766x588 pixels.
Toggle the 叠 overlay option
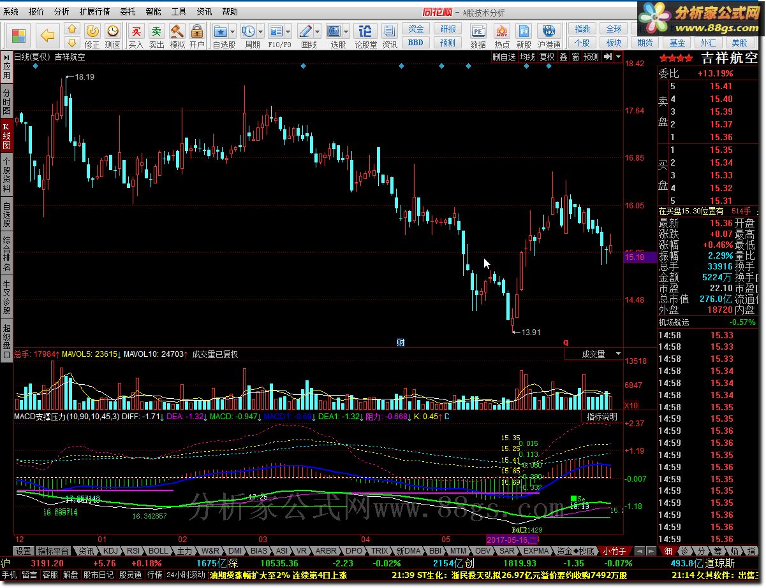coord(563,57)
